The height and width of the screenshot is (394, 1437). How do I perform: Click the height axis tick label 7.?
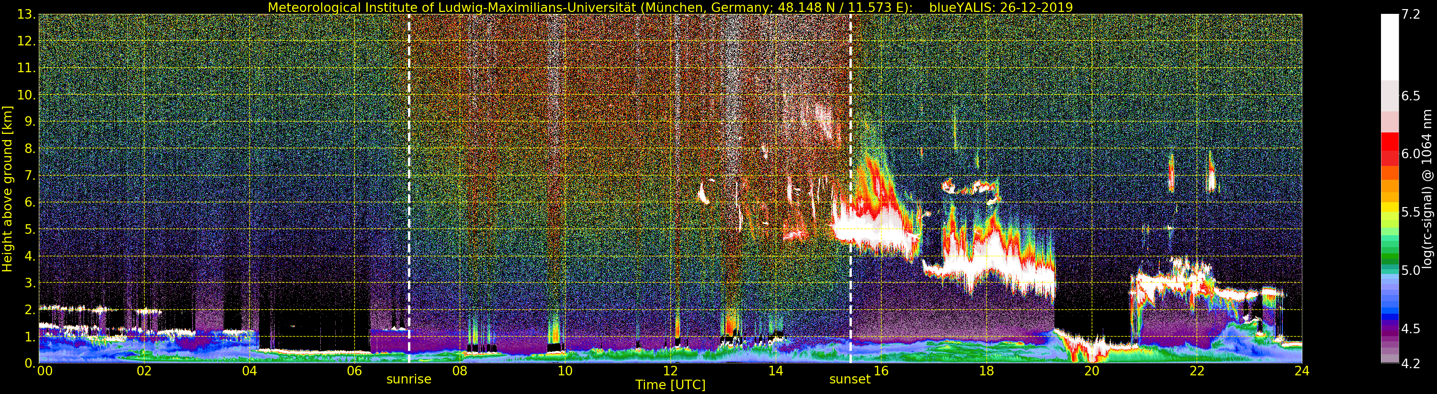[x=30, y=175]
